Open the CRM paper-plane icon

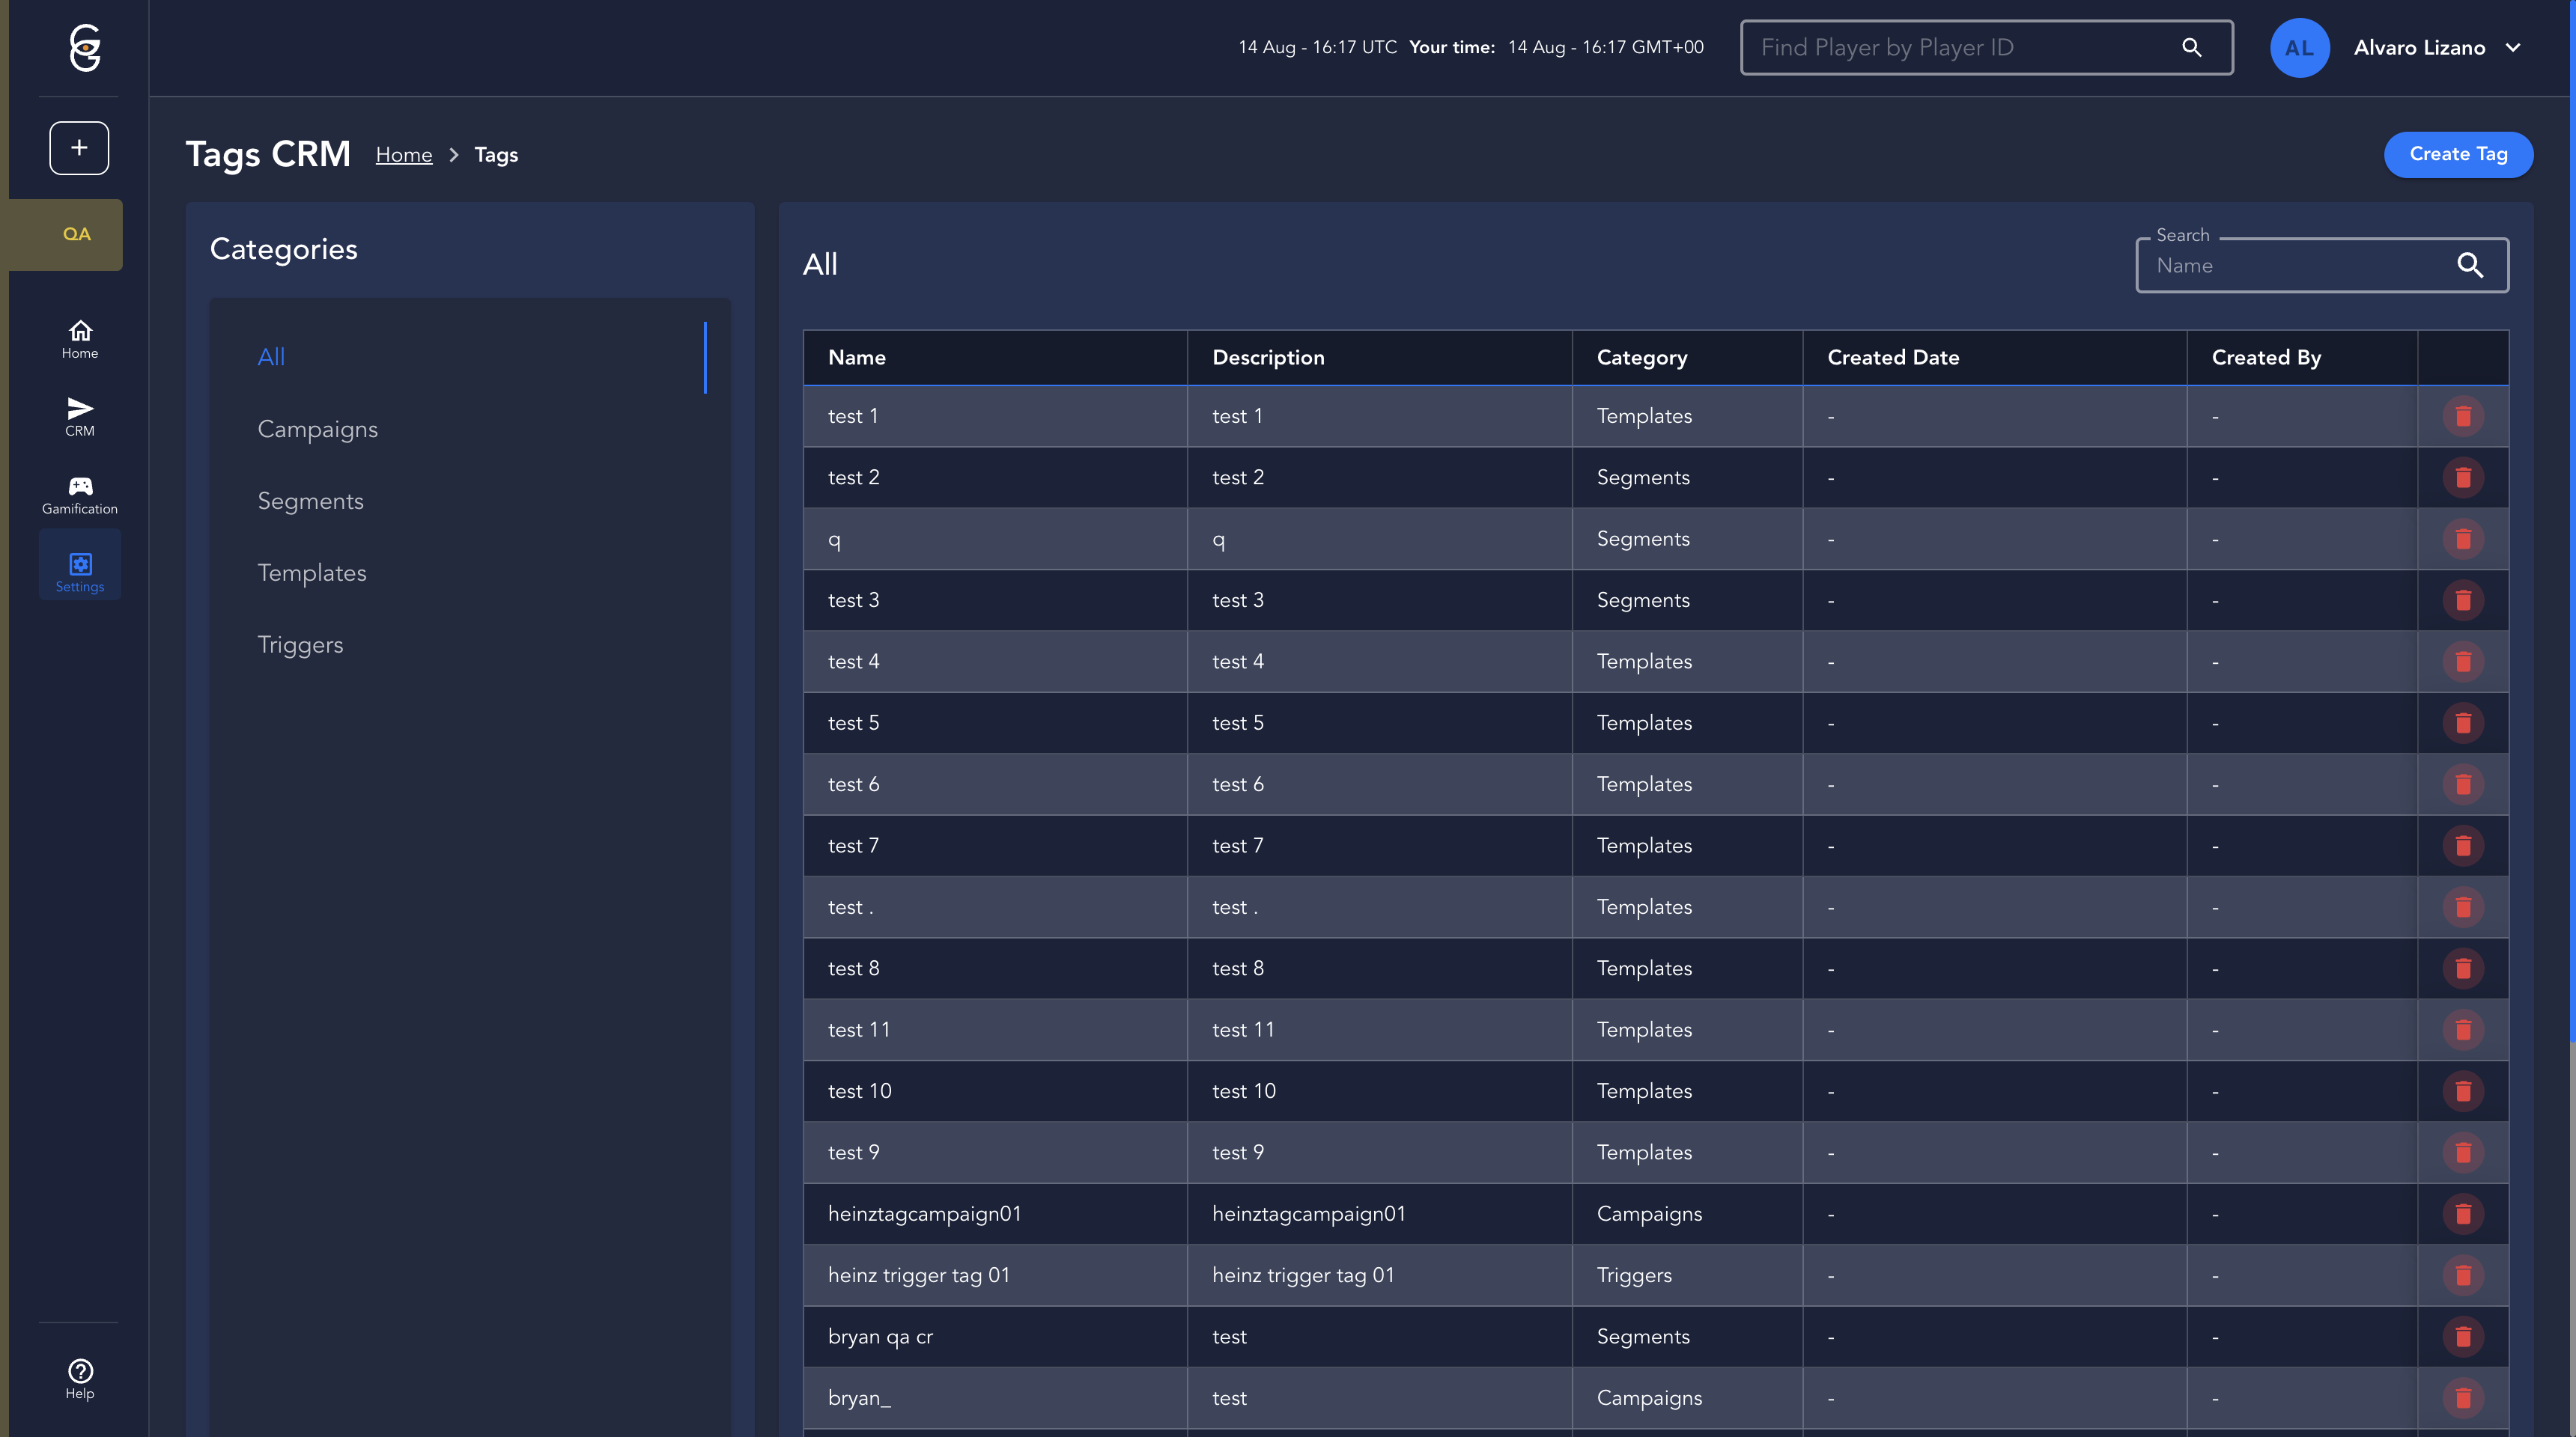80,415
